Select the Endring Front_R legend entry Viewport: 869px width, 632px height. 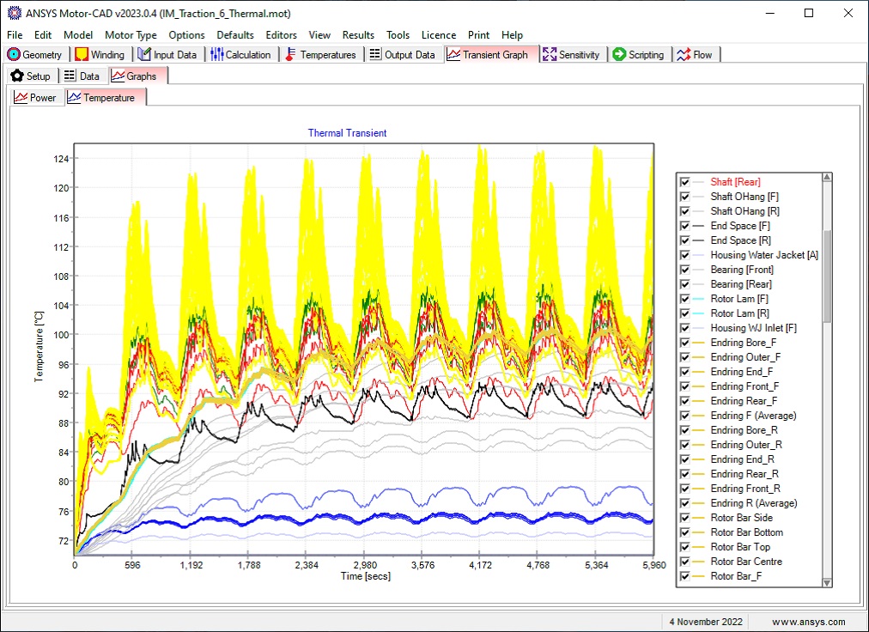pyautogui.click(x=745, y=489)
